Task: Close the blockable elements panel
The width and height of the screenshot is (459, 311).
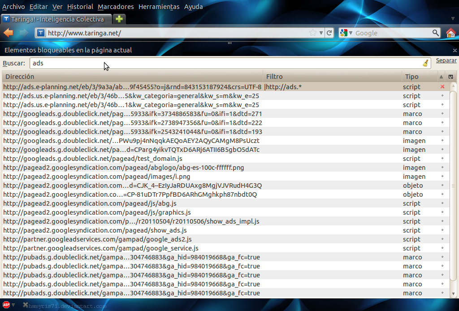Action: coord(455,50)
